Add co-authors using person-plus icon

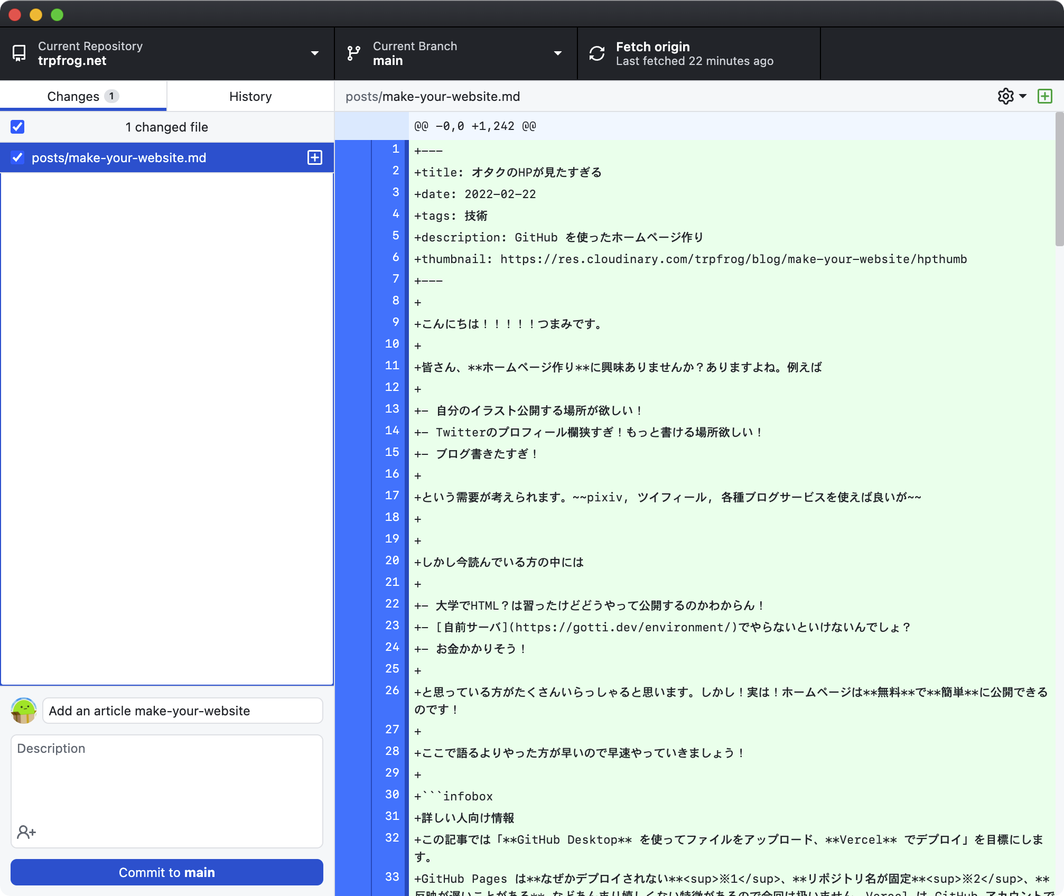click(26, 832)
